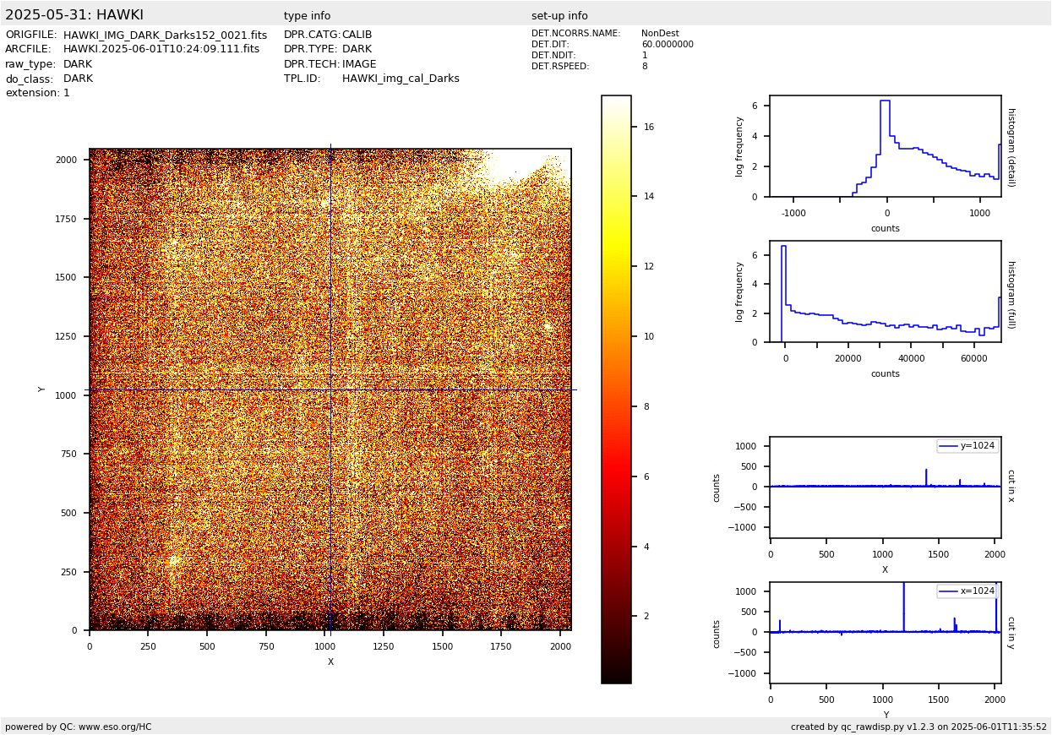Click the 'type info' header
Screen dimensions: 1052x735
click(307, 16)
